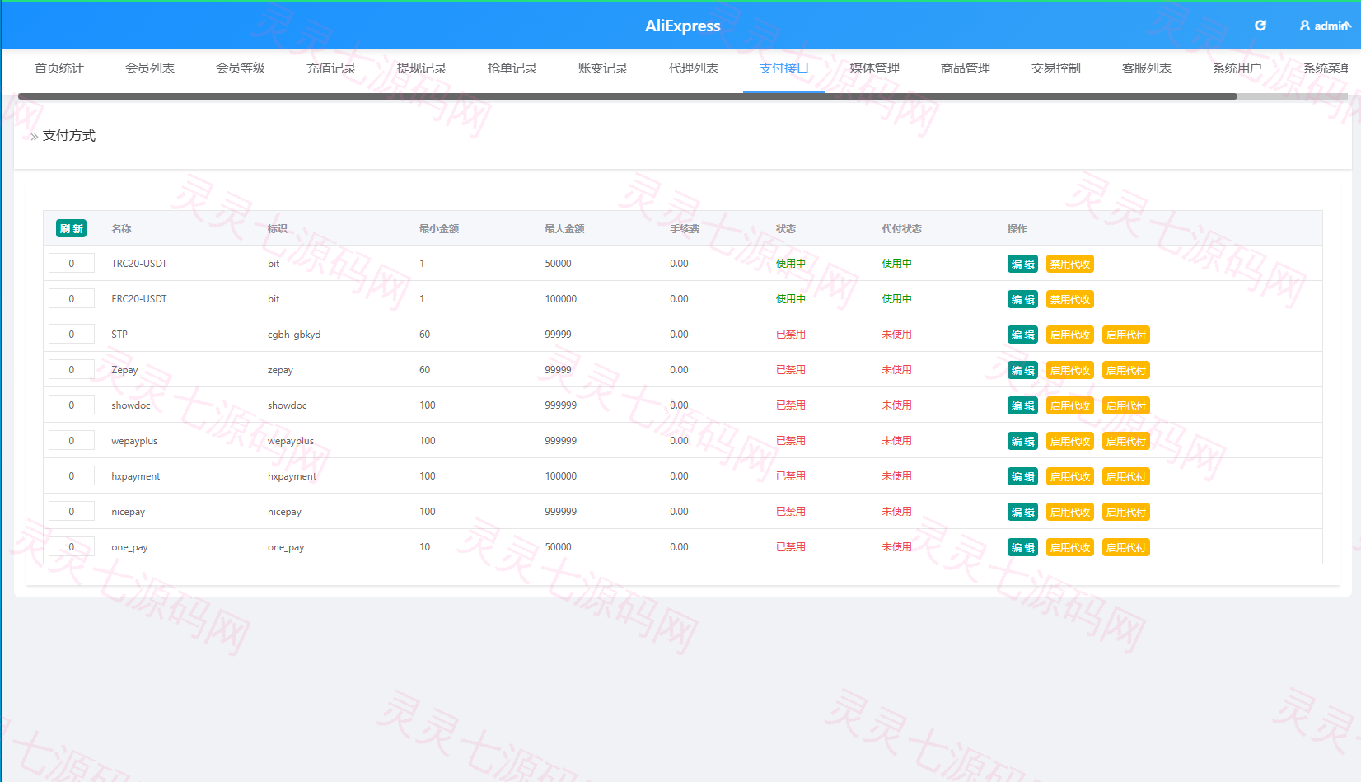Enable 代付 for one_pay
Viewport: 1361px width, 782px height.
(x=1126, y=547)
